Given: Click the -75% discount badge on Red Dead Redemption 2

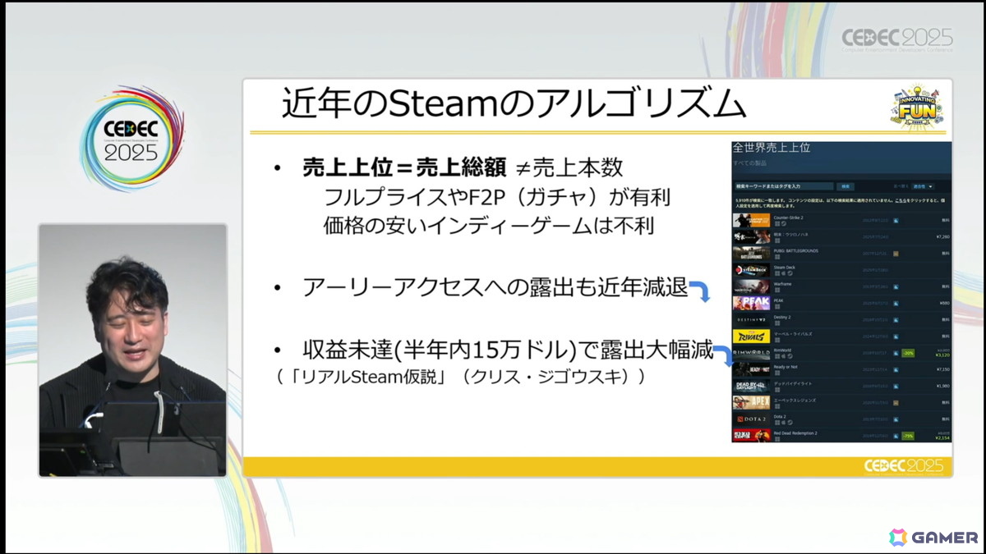Looking at the screenshot, I should (x=908, y=436).
